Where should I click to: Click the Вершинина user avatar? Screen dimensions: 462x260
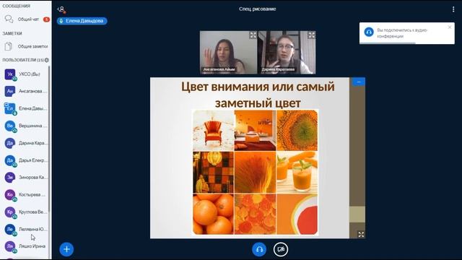pyautogui.click(x=10, y=126)
